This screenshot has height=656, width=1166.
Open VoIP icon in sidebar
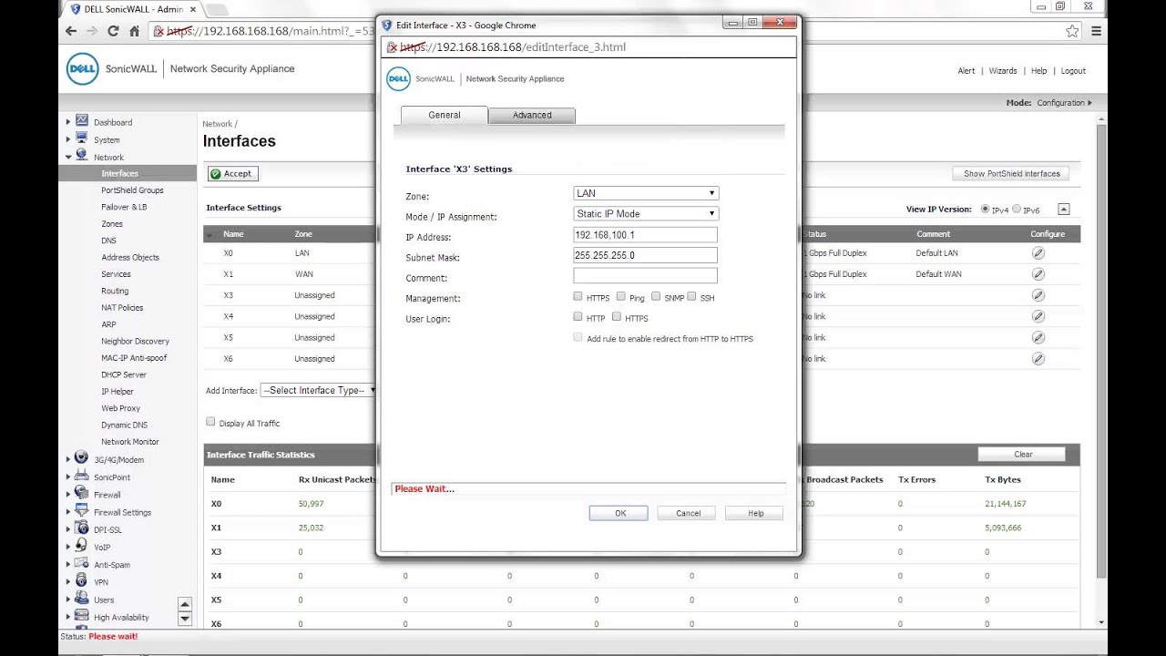(x=82, y=547)
